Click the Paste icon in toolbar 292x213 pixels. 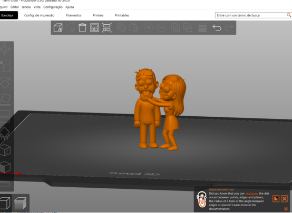[134, 28]
